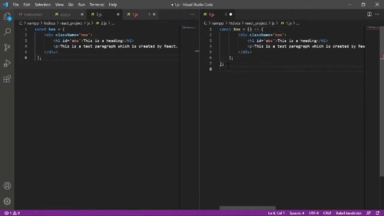Open the Explorer view in activity bar

pos(7,17)
